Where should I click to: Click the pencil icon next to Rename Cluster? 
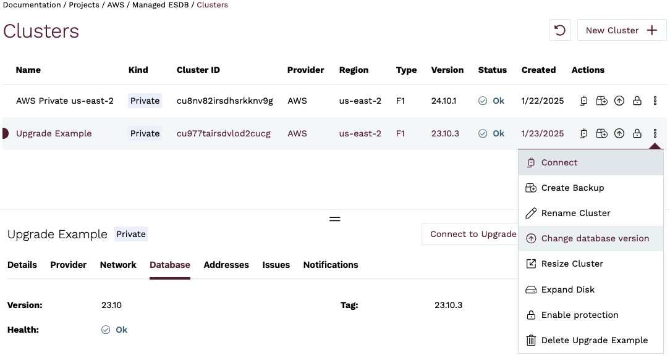tap(531, 213)
